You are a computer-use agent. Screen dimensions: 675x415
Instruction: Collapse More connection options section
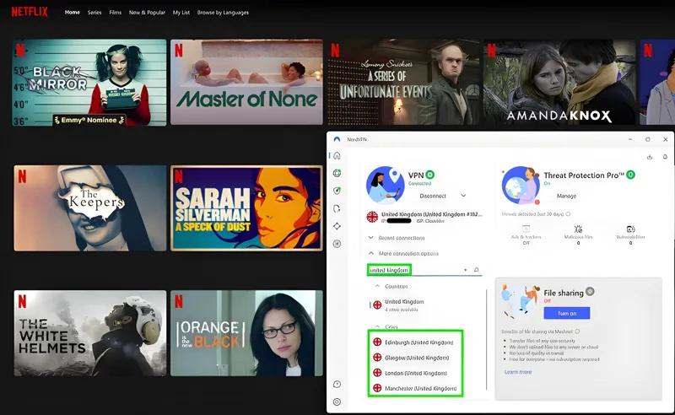click(x=403, y=254)
